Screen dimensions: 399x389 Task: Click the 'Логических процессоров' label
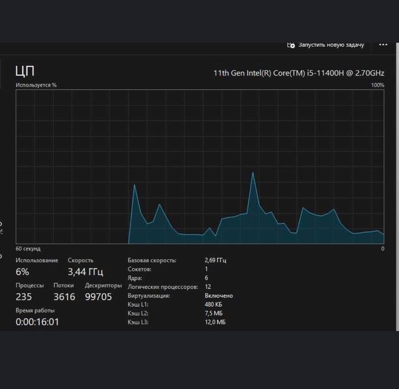click(x=163, y=287)
